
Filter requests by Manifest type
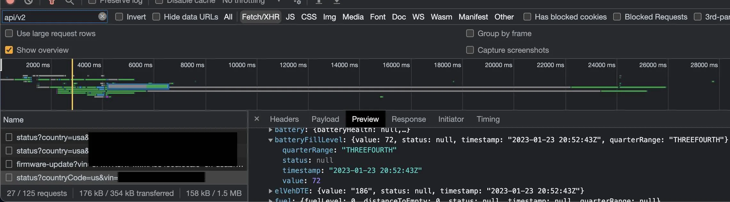[x=473, y=17]
